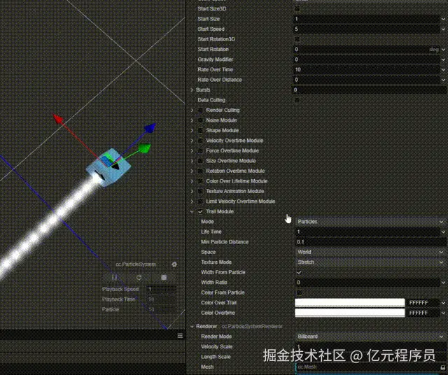Enable the Render Culling checkbox
Viewport: 448px width, 375px height.
click(200, 111)
